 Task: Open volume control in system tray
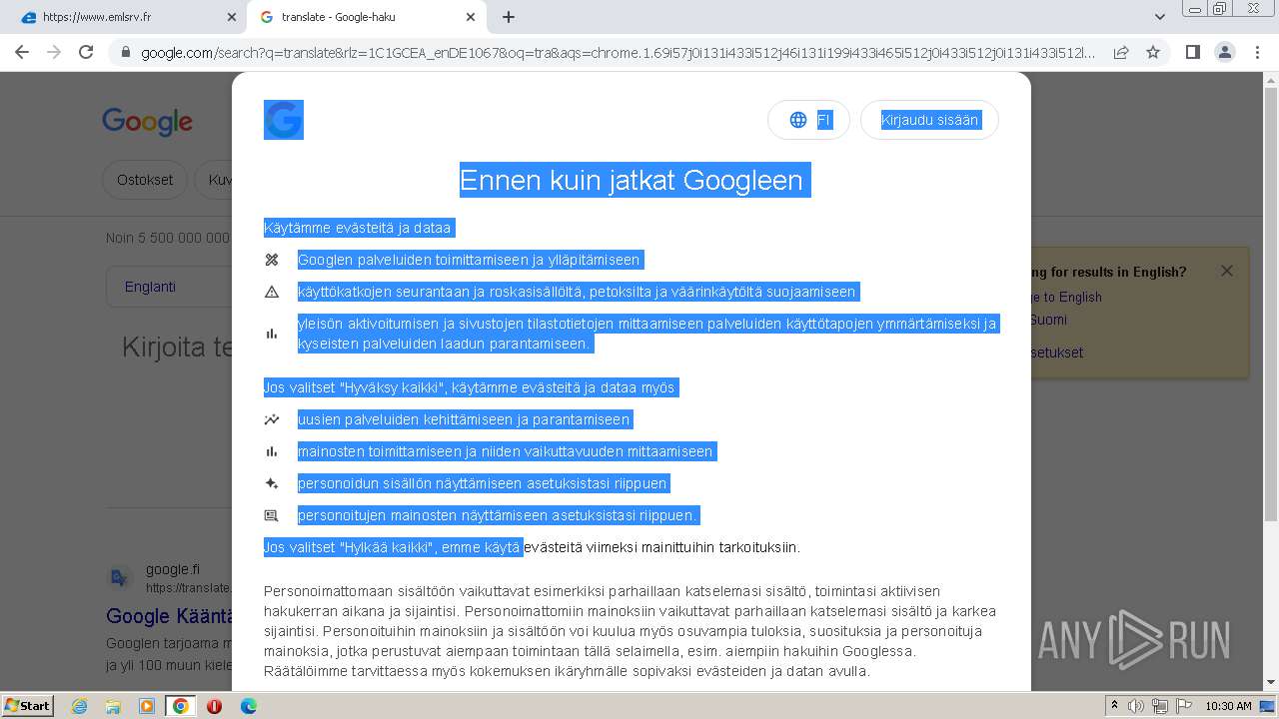pos(1136,706)
